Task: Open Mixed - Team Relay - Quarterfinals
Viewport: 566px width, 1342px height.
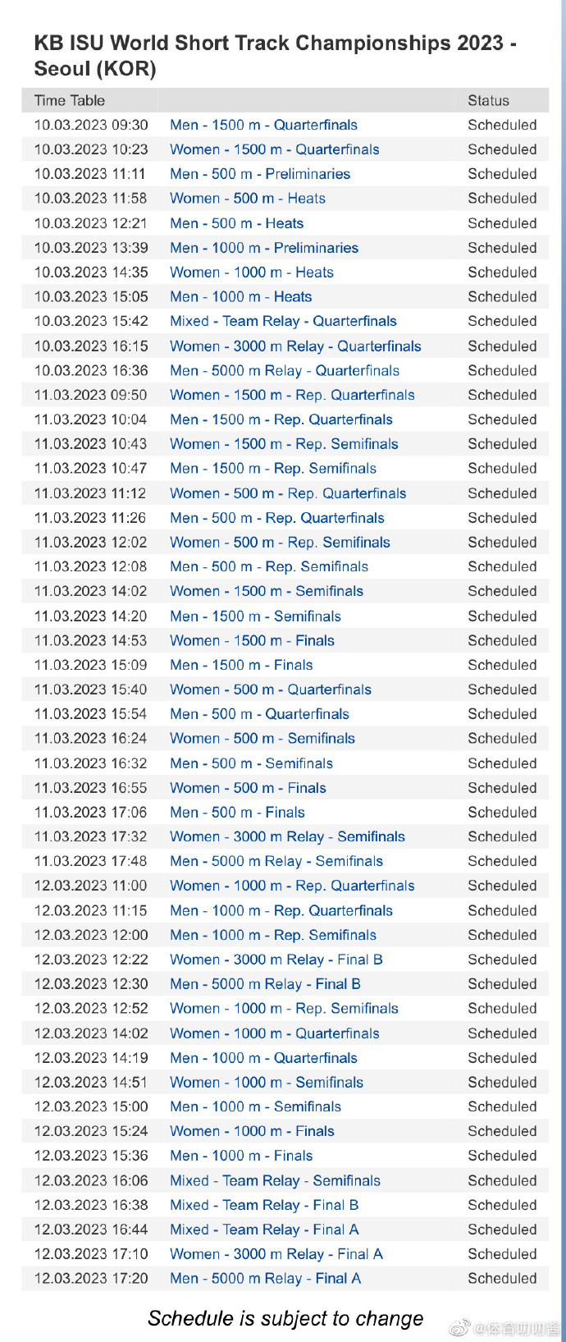Action: click(x=283, y=321)
